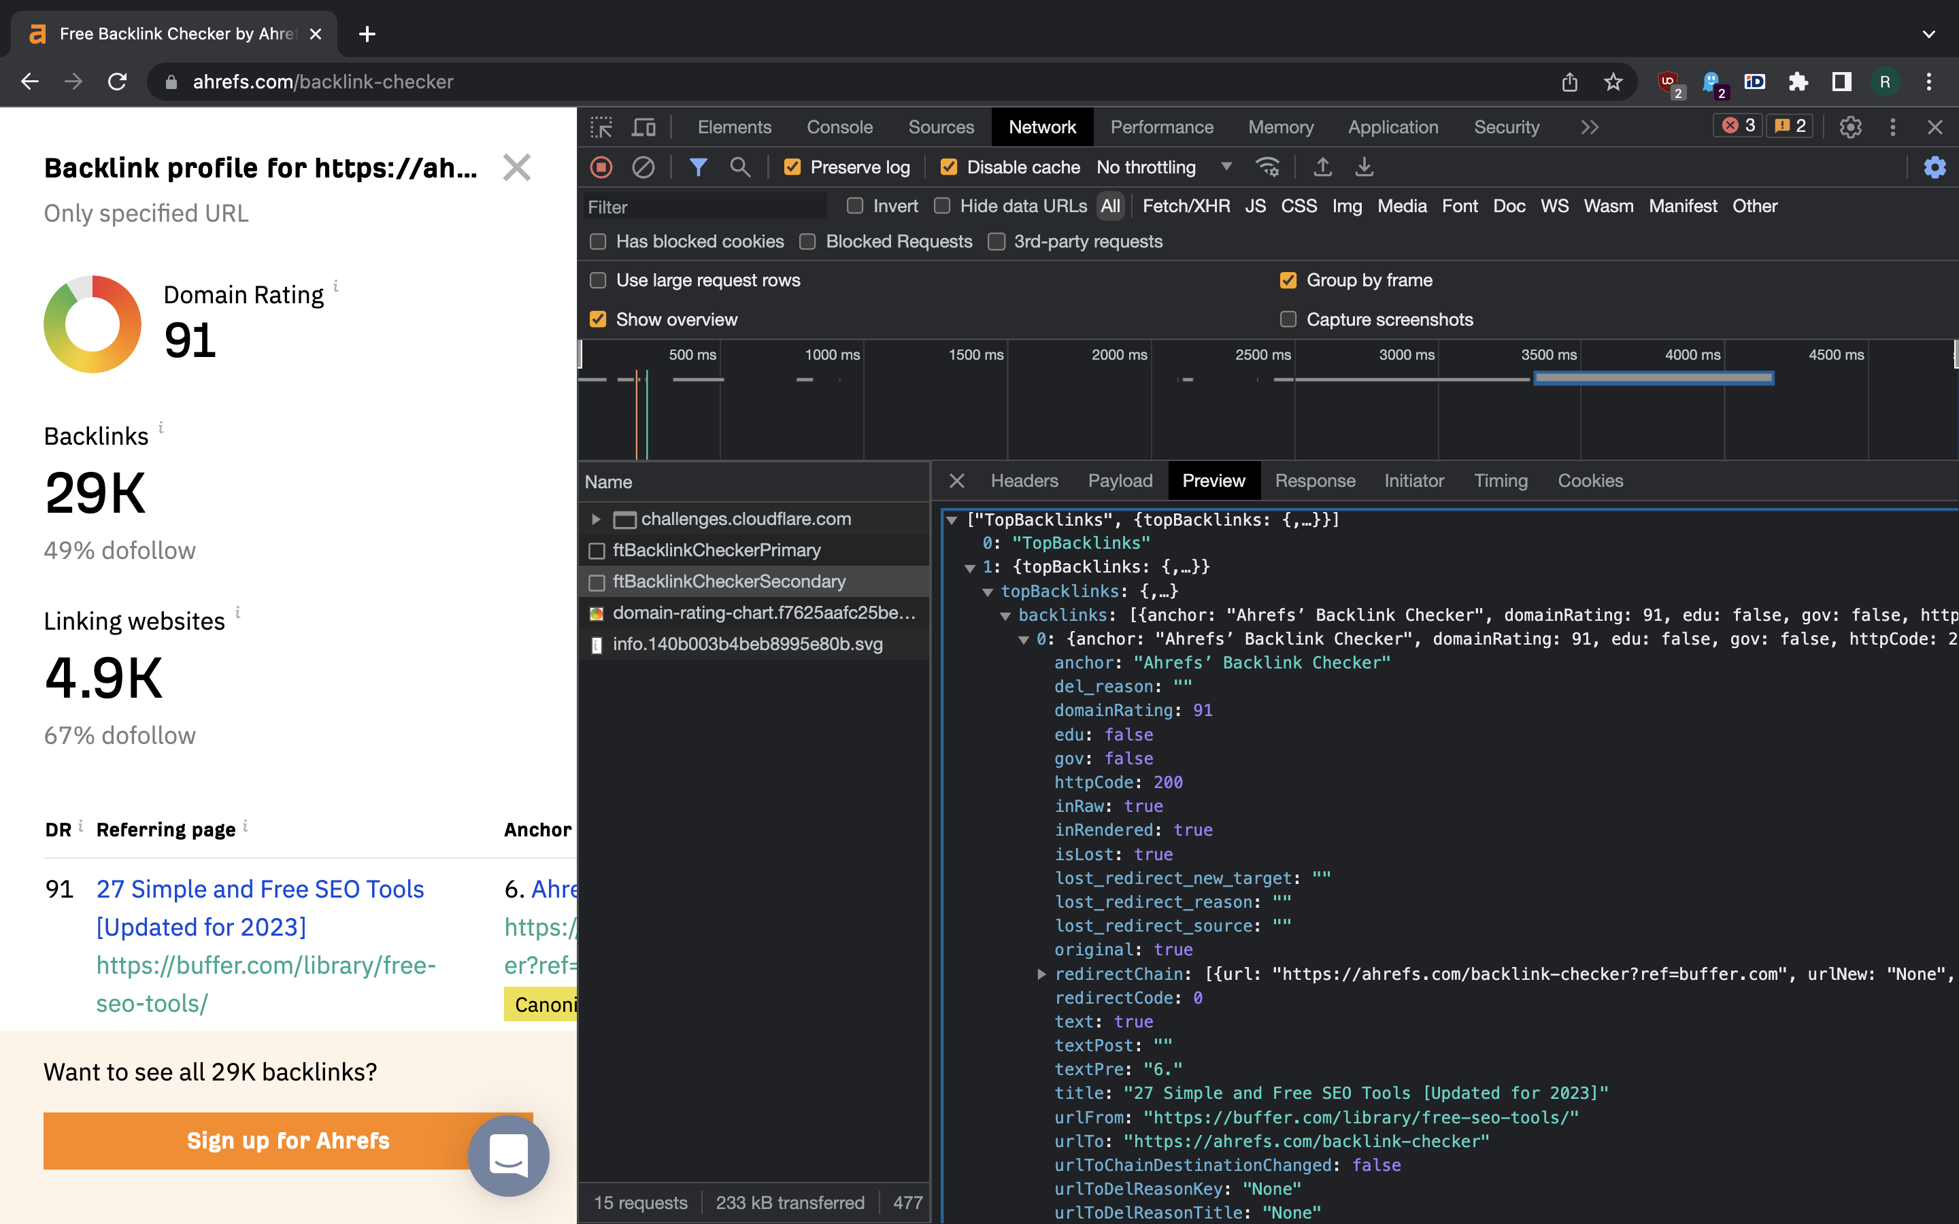Click Sign up for Ahrefs button

(x=288, y=1140)
